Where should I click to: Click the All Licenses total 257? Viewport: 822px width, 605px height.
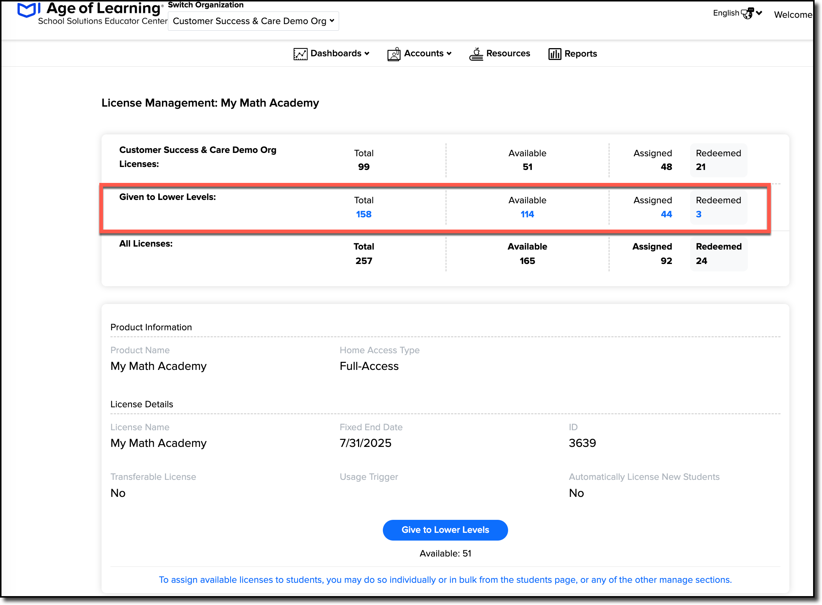pyautogui.click(x=364, y=261)
